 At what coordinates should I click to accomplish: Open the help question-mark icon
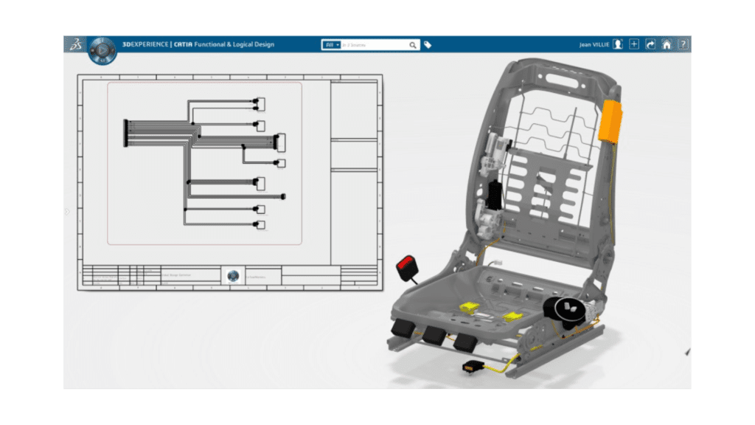coord(685,44)
